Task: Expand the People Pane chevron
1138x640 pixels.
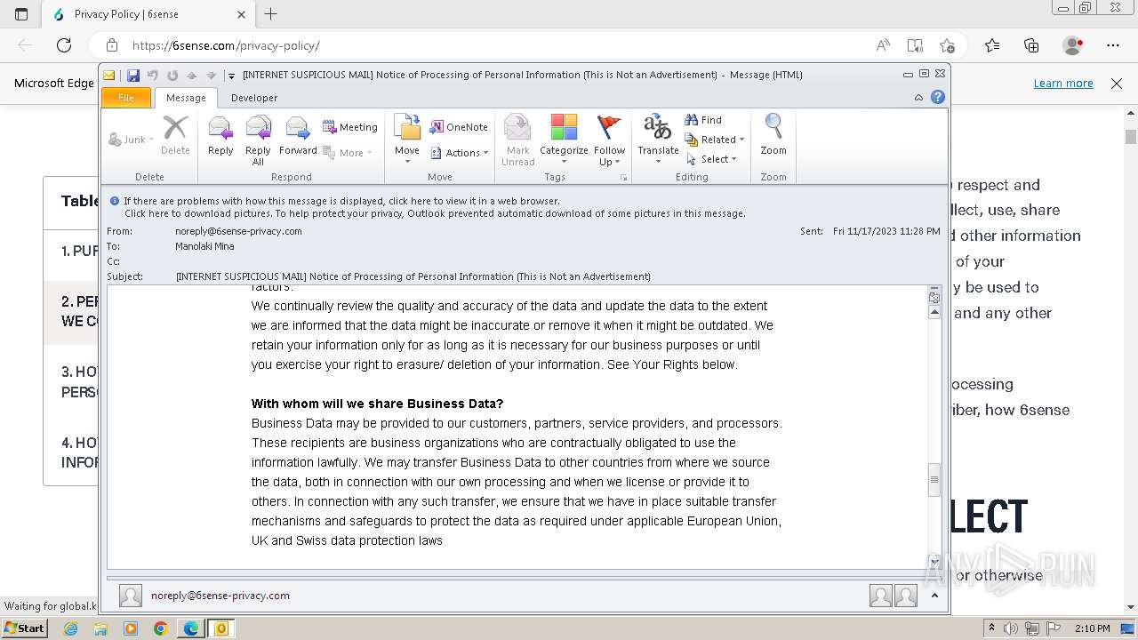Action: click(934, 596)
